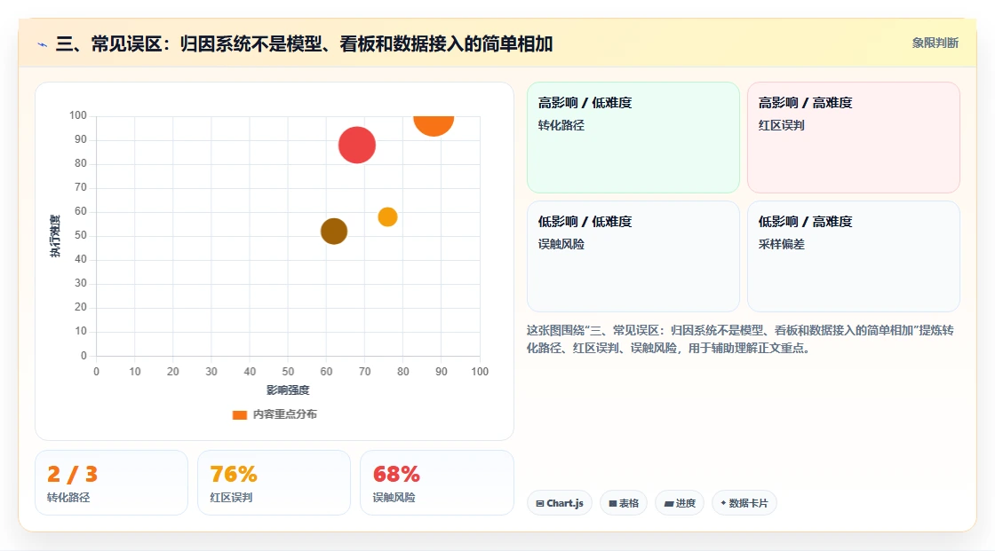Viewport: 995px width, 551px height.
Task: Click the 50 label on the x-axis
Action: pyautogui.click(x=288, y=372)
